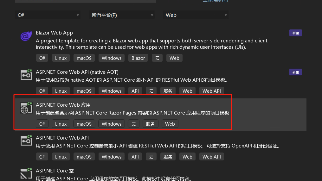
Task: Click the Windows tag under Blazor Web App
Action: pos(112,58)
